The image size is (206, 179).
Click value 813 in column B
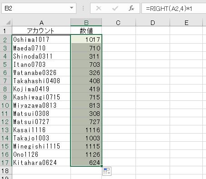pos(86,105)
